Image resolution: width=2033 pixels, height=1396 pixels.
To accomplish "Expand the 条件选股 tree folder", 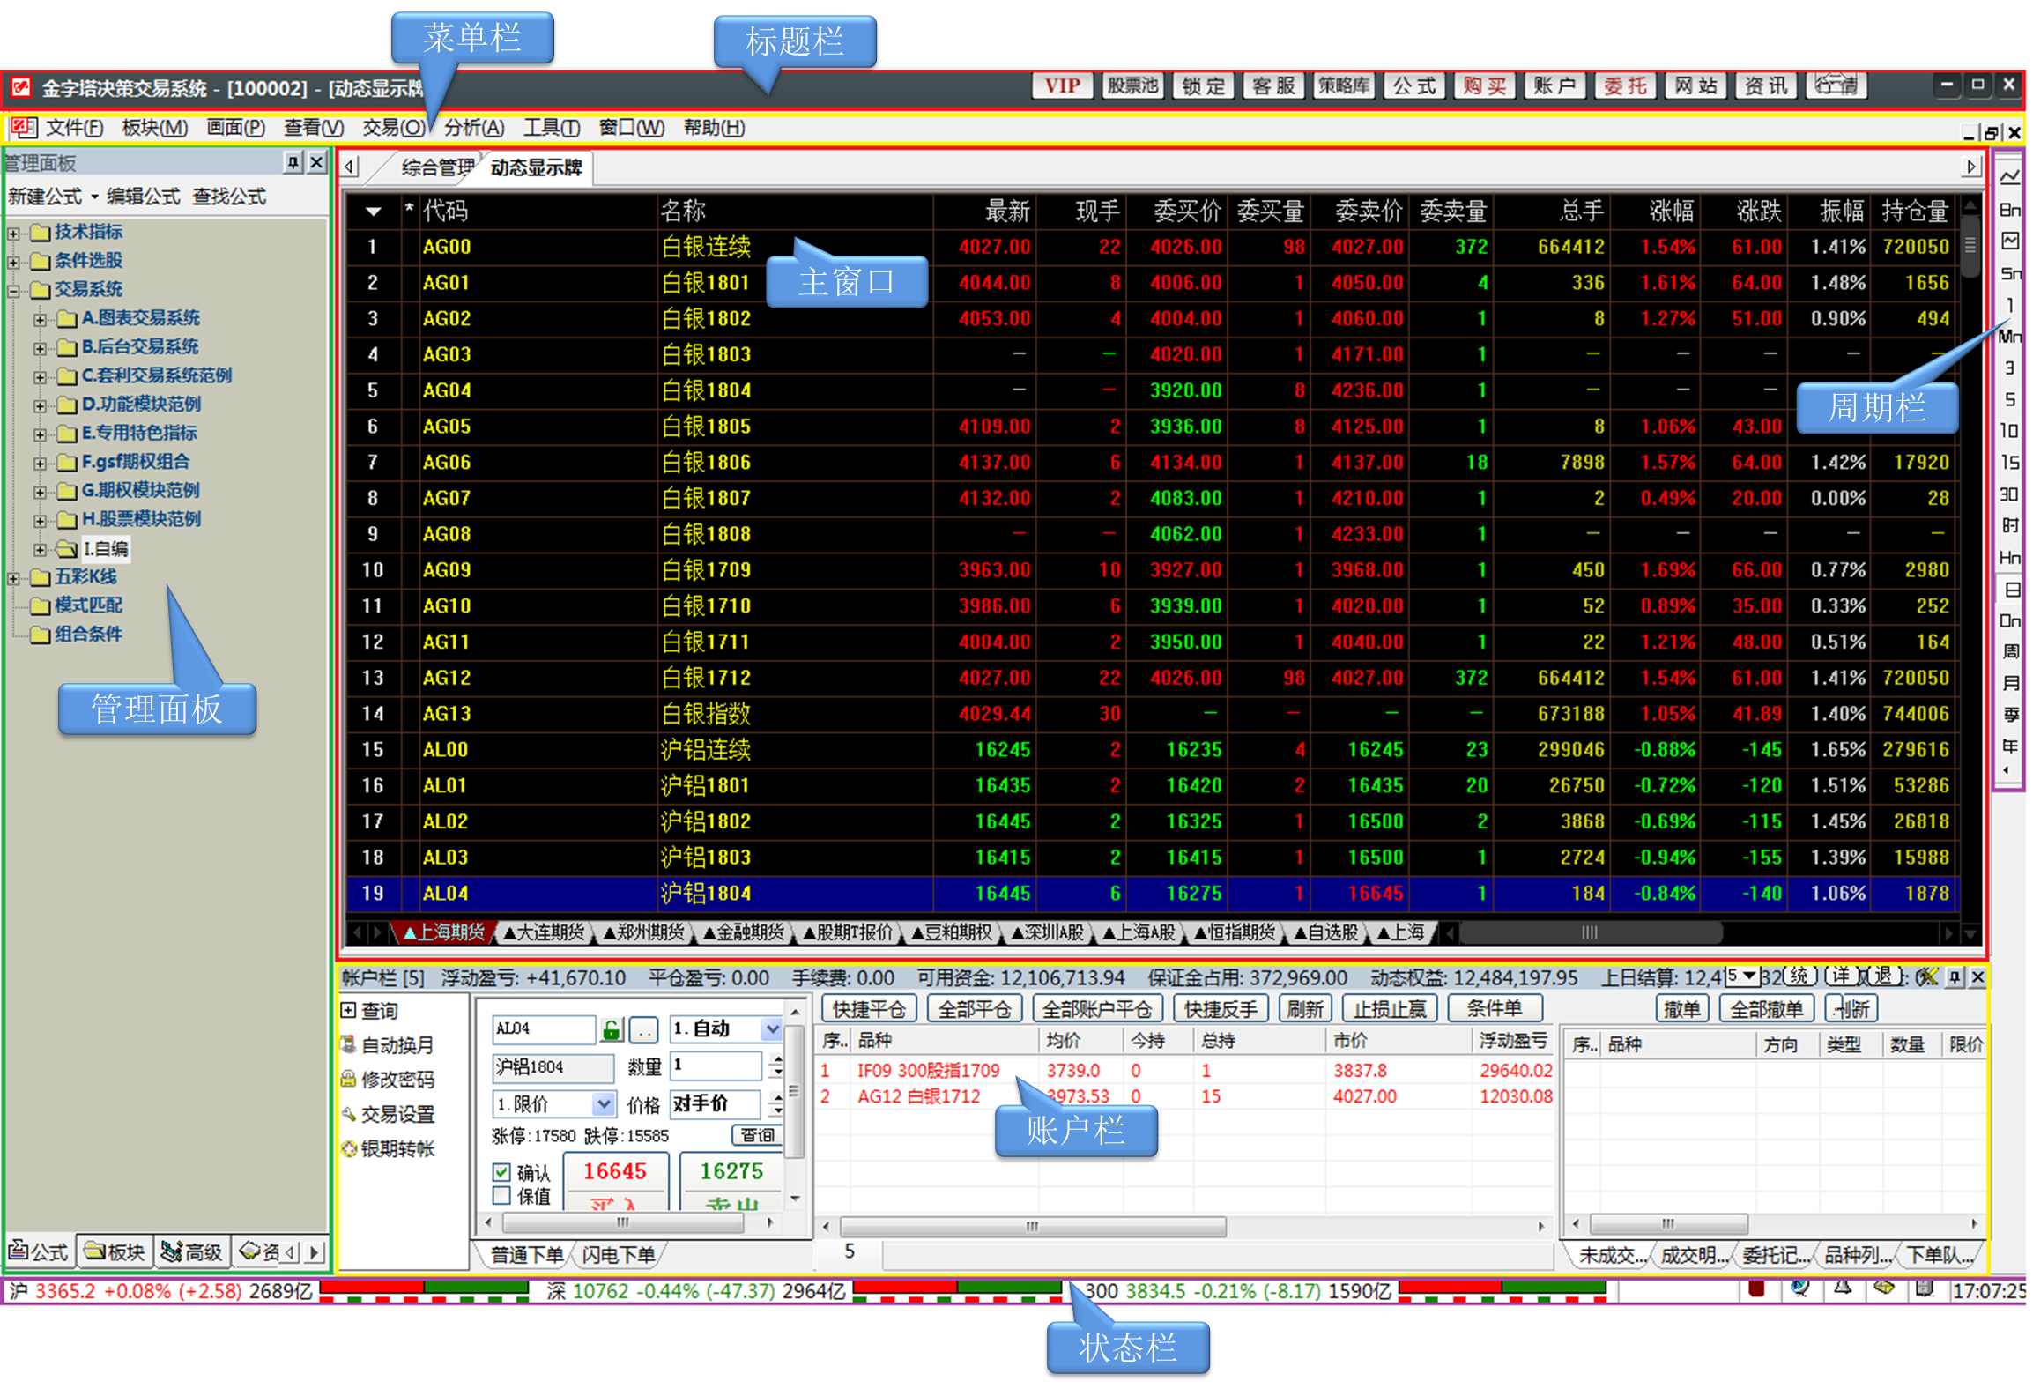I will pos(13,262).
